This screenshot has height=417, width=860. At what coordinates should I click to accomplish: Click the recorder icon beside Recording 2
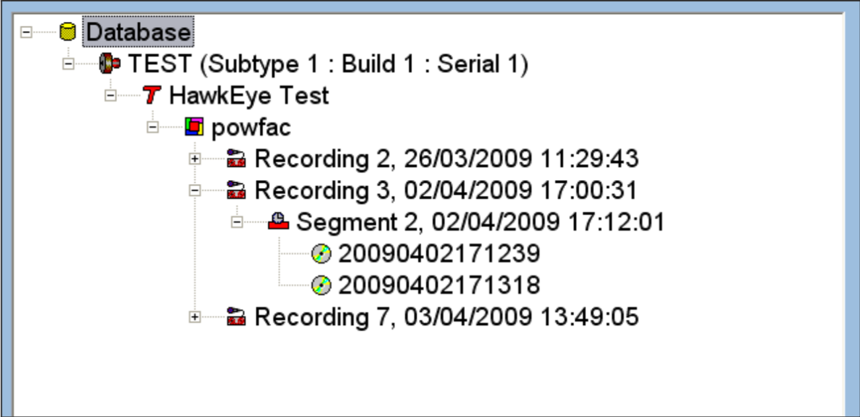(236, 159)
